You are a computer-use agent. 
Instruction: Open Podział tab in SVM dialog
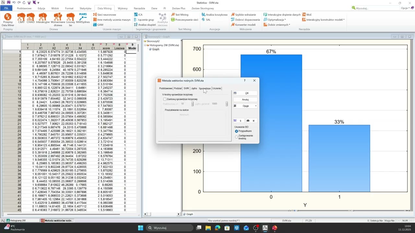point(178,88)
